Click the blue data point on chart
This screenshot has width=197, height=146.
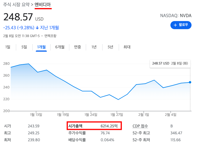(x=190, y=82)
